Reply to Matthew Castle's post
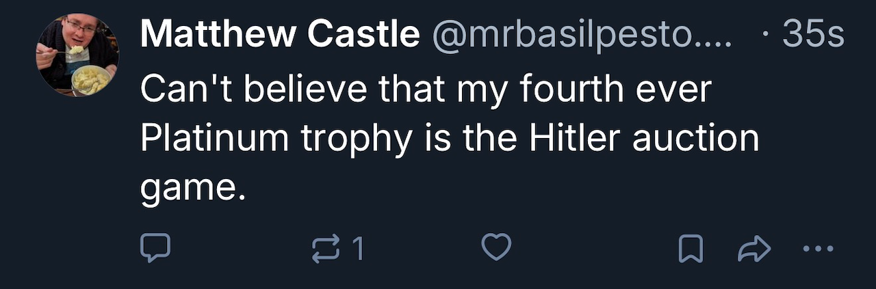 [155, 249]
